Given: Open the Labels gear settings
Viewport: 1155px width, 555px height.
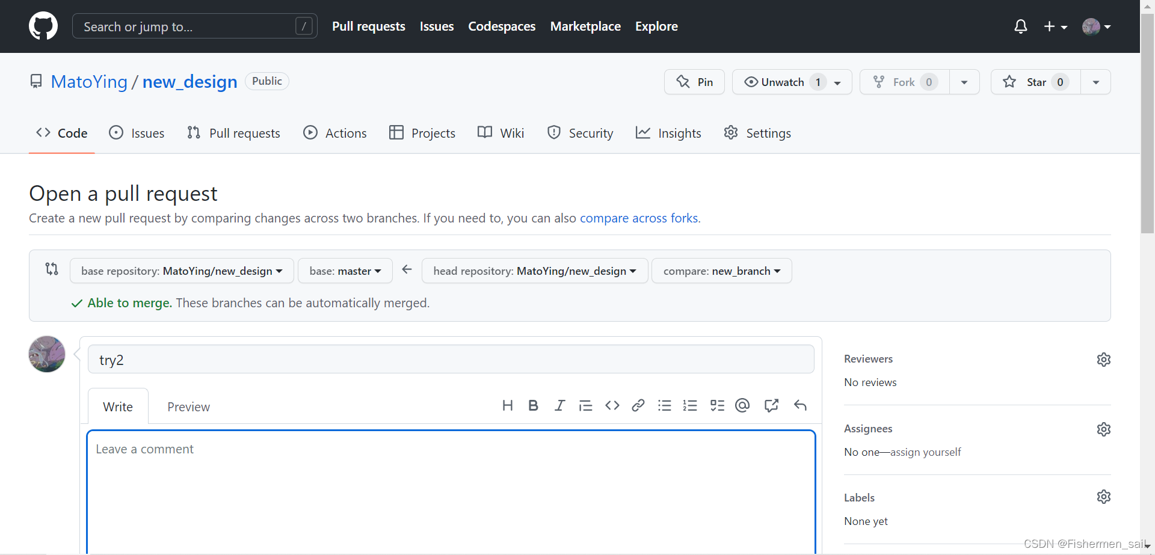Looking at the screenshot, I should (x=1104, y=497).
